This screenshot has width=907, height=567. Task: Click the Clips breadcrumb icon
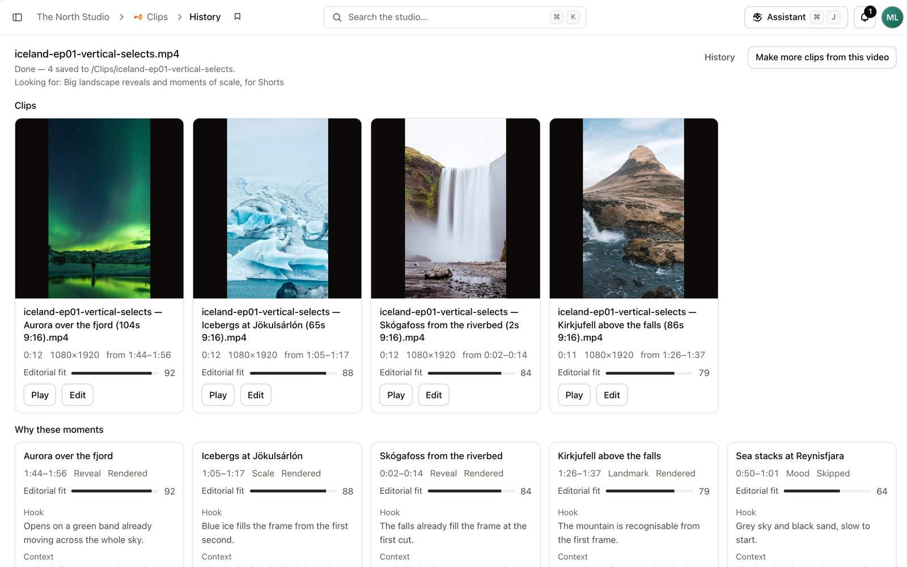click(138, 17)
